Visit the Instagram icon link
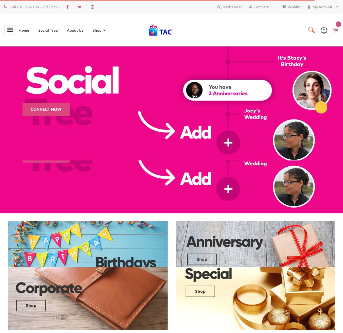The image size is (343, 333). point(92,7)
